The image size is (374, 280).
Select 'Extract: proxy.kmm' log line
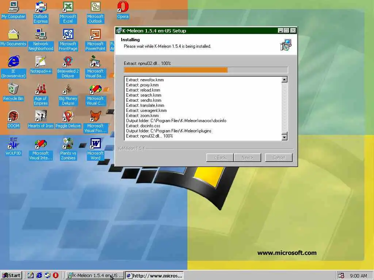(142, 85)
